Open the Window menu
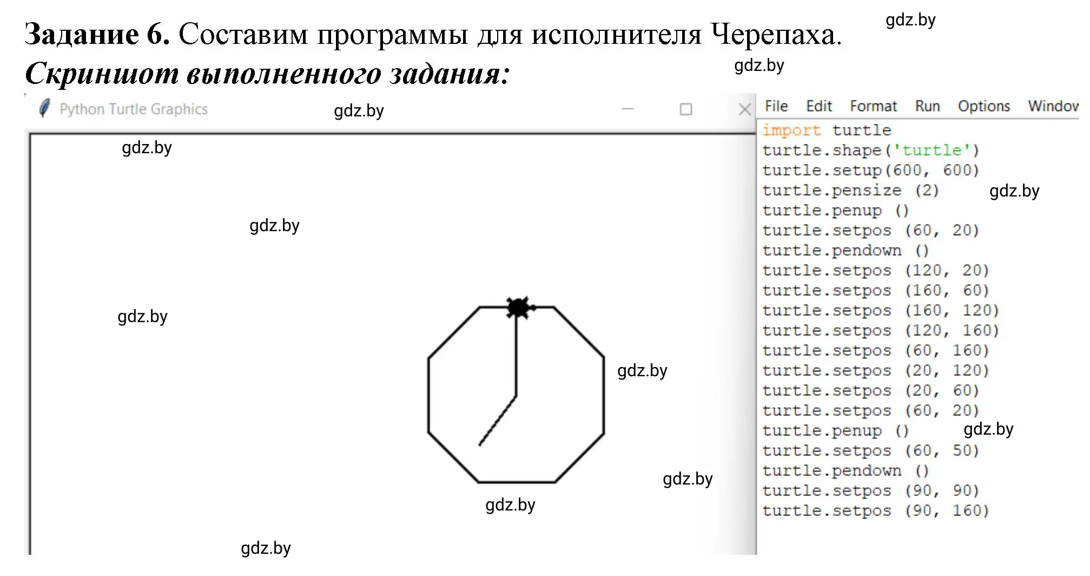 tap(1053, 106)
